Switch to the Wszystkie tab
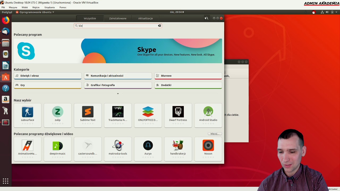Screen dimensions: 340x191 [x=90, y=18]
